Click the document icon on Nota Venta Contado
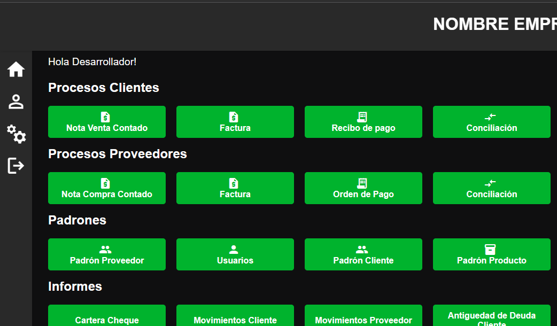 click(106, 115)
